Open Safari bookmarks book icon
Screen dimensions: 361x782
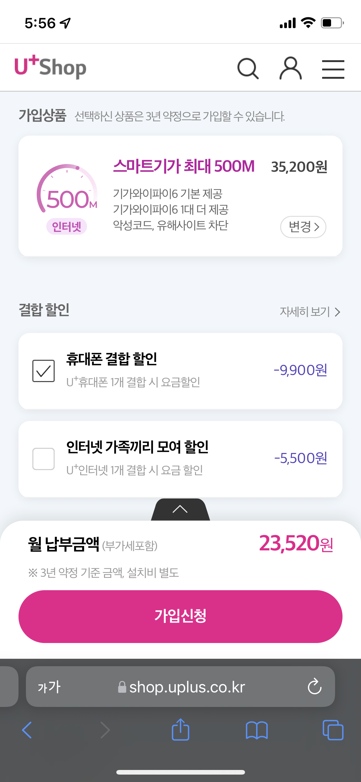256,730
